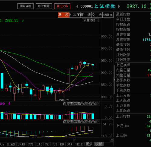Toggle the 复权 price adjustment button
The height and width of the screenshot is (147, 151).
63,15
